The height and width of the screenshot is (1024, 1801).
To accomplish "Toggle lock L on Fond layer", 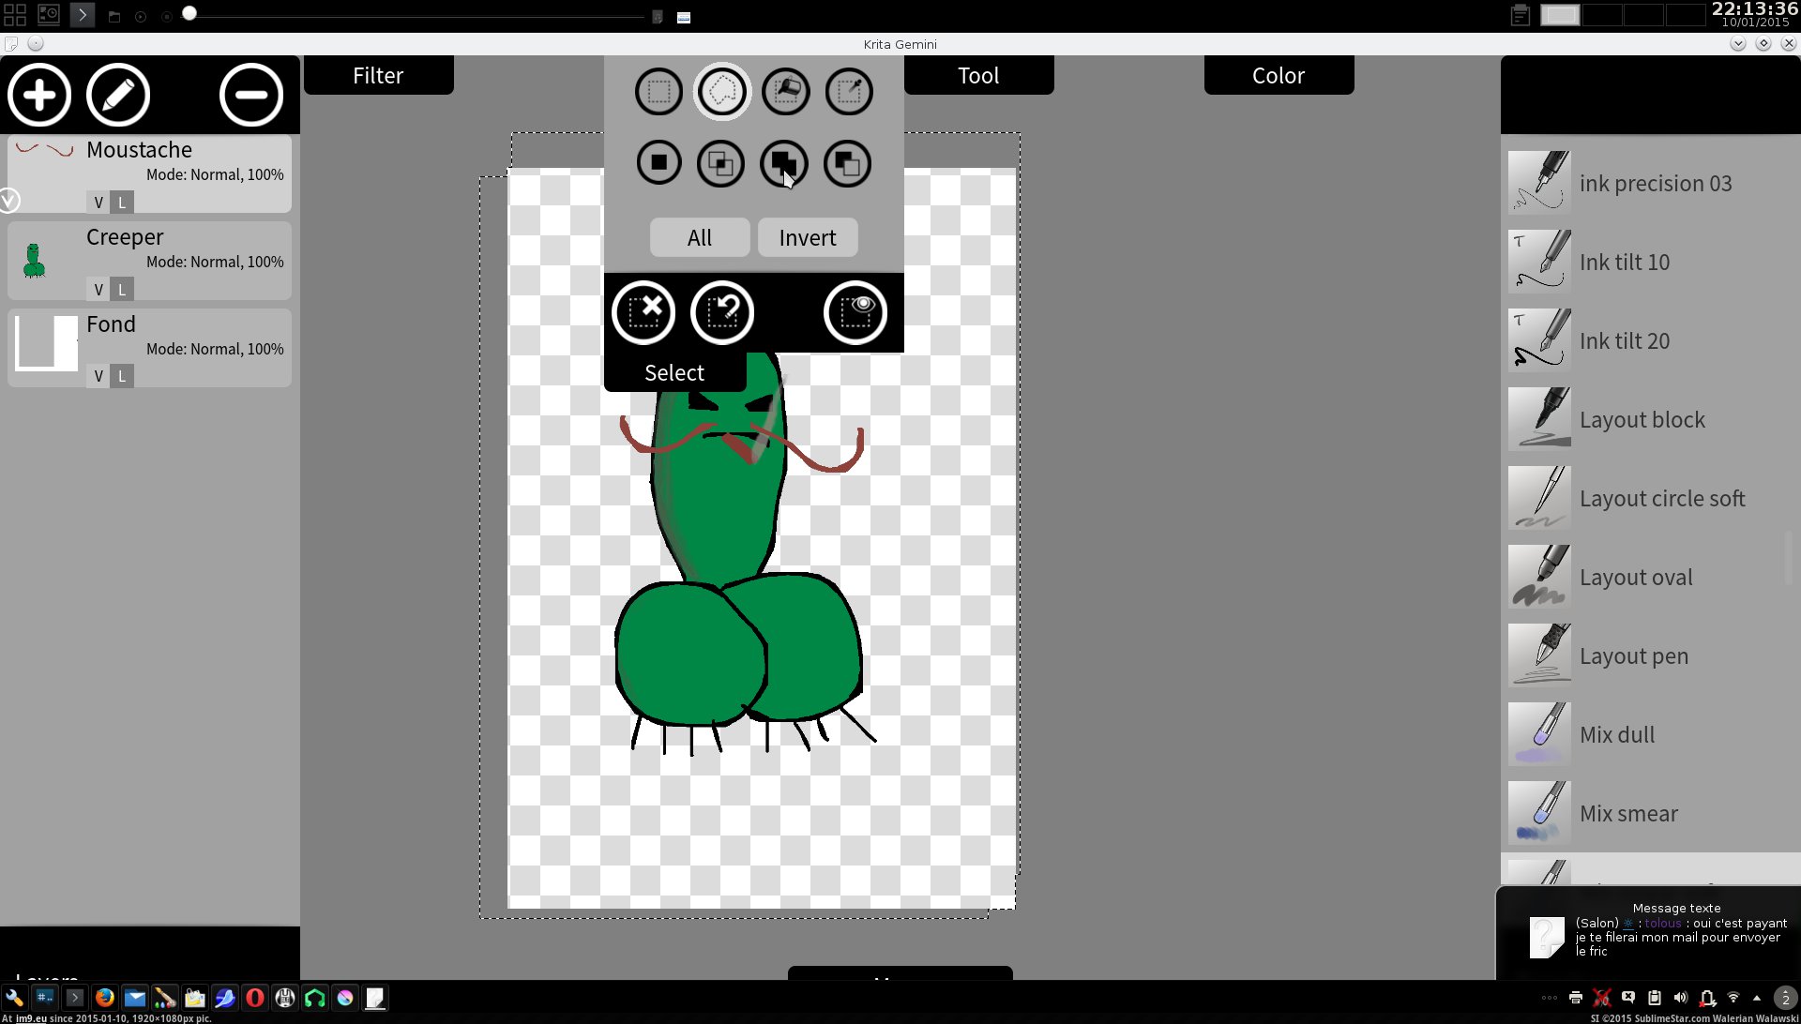I will click(x=121, y=377).
